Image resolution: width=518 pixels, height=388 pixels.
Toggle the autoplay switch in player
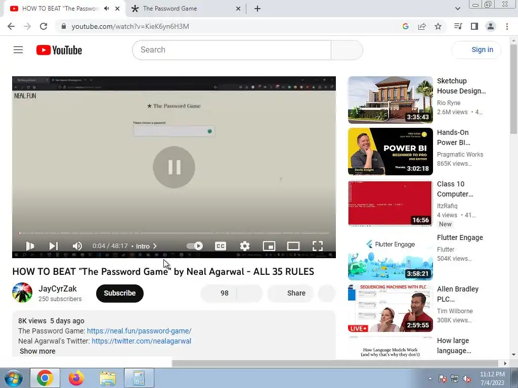[195, 246]
